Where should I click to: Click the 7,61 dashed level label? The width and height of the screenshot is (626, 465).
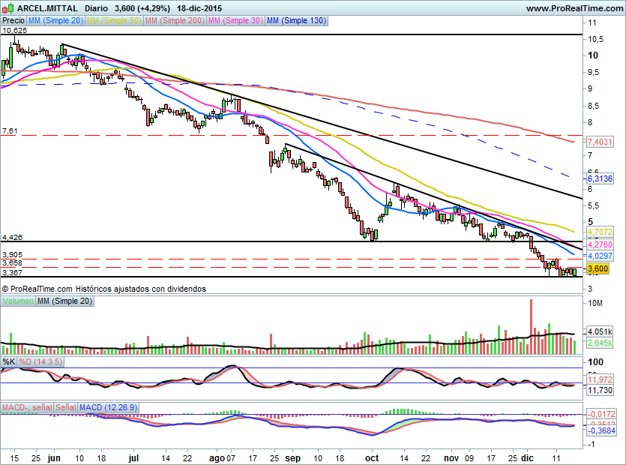point(10,131)
